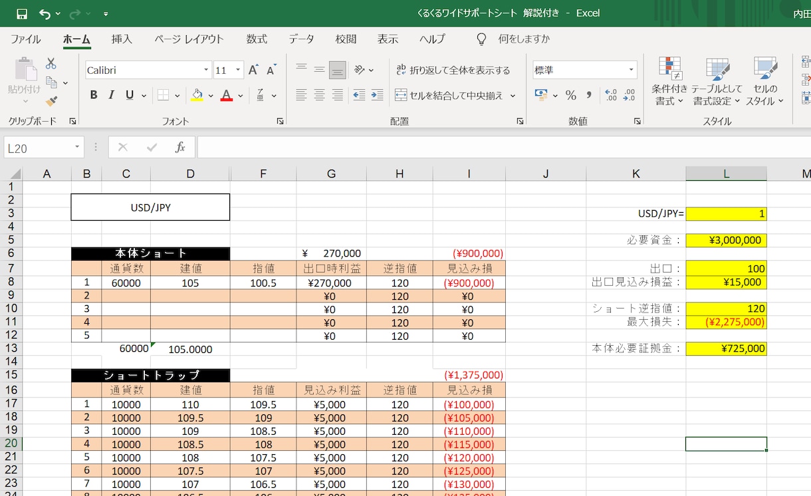Viewport: 811px width, 496px height.
Task: Select row 8 header
Action: (x=12, y=282)
